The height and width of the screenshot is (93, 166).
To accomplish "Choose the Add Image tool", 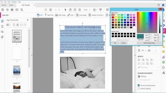I will click(x=60, y=15).
